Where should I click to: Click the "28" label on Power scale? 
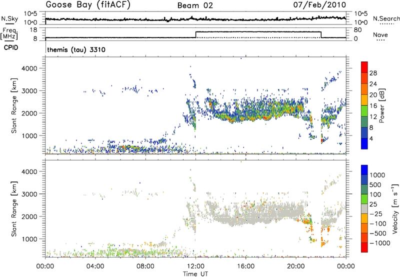click(x=373, y=73)
